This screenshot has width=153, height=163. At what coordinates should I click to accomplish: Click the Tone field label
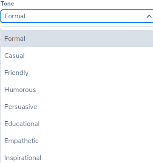[7, 3]
